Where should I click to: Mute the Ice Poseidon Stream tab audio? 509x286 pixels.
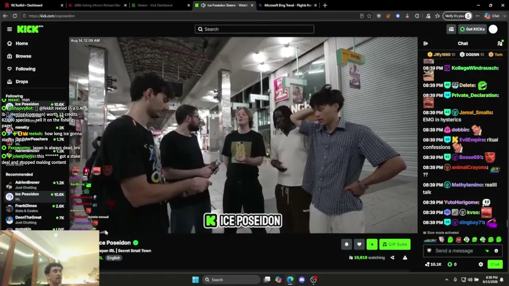[x=203, y=5]
